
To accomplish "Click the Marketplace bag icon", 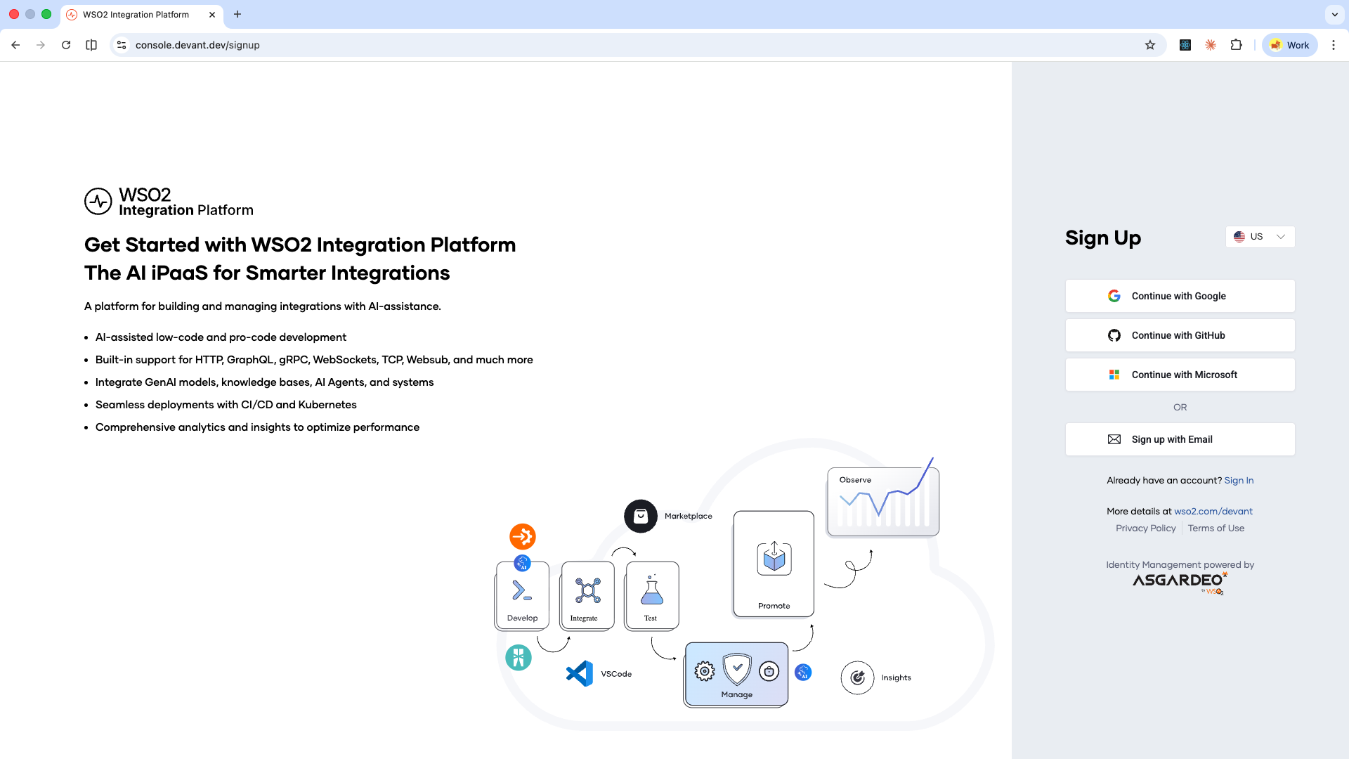I will [x=641, y=517].
